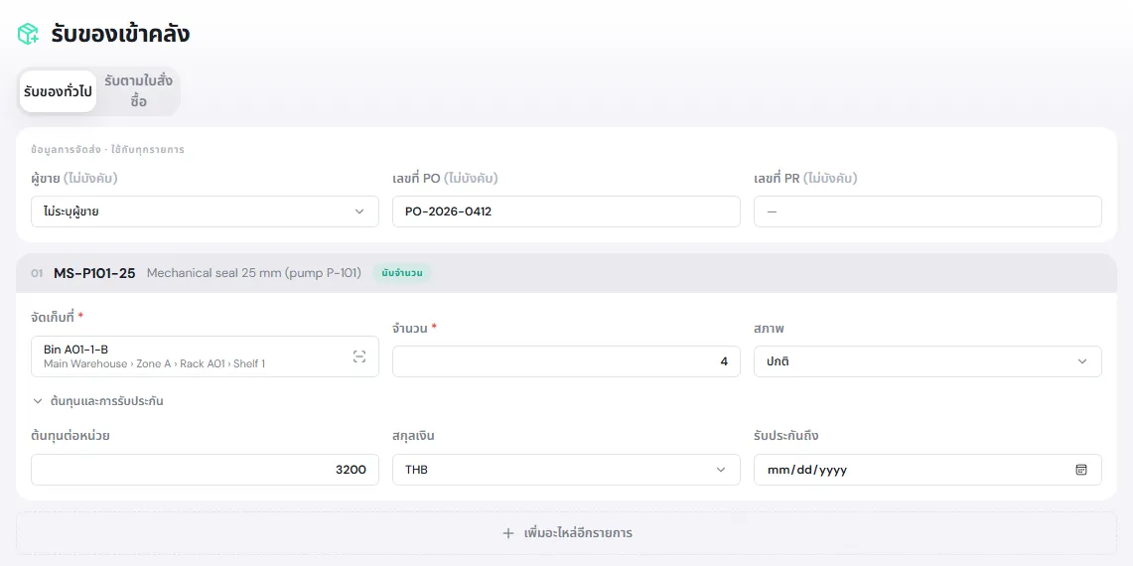
Task: Open the ผู้ขาย dropdown showing ไม่ระบุผู้ขาย
Action: point(205,212)
